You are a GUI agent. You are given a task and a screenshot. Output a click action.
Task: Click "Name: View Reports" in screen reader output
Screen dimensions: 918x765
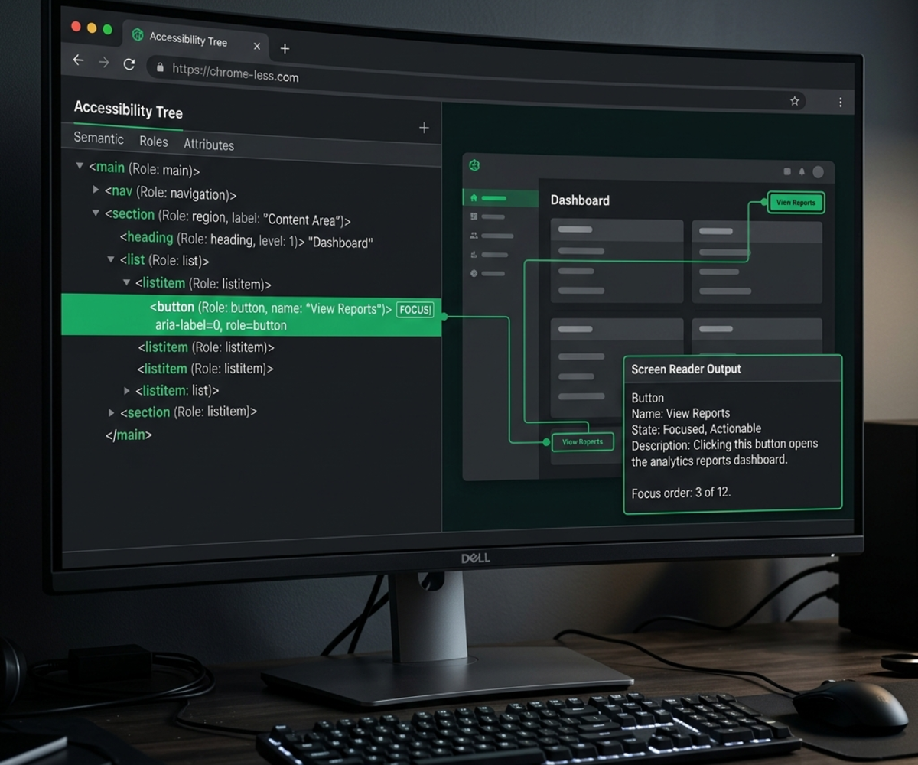click(681, 413)
